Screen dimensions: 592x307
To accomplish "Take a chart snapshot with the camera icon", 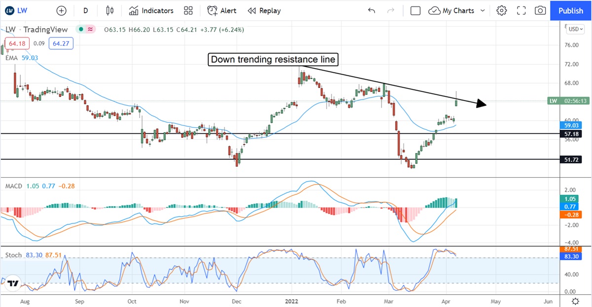I will (540, 10).
